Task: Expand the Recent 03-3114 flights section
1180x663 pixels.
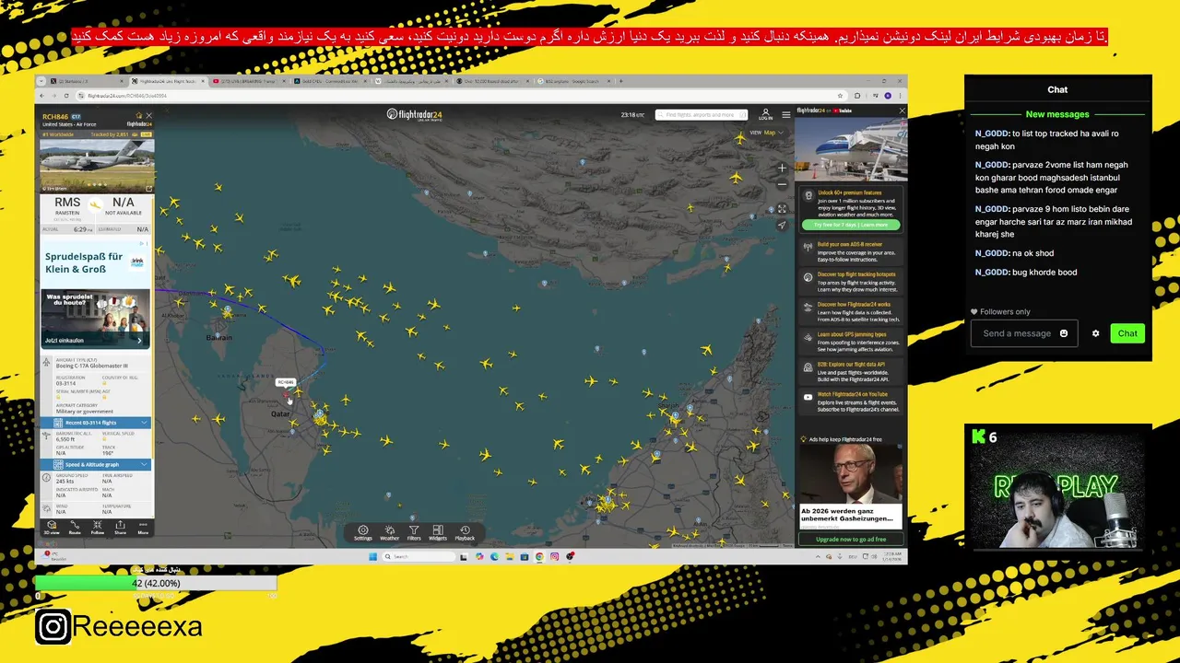Action: [96, 423]
